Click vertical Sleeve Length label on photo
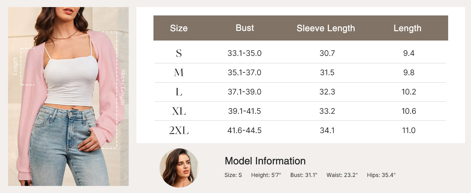This screenshot has height=193, width=471. click(123, 87)
